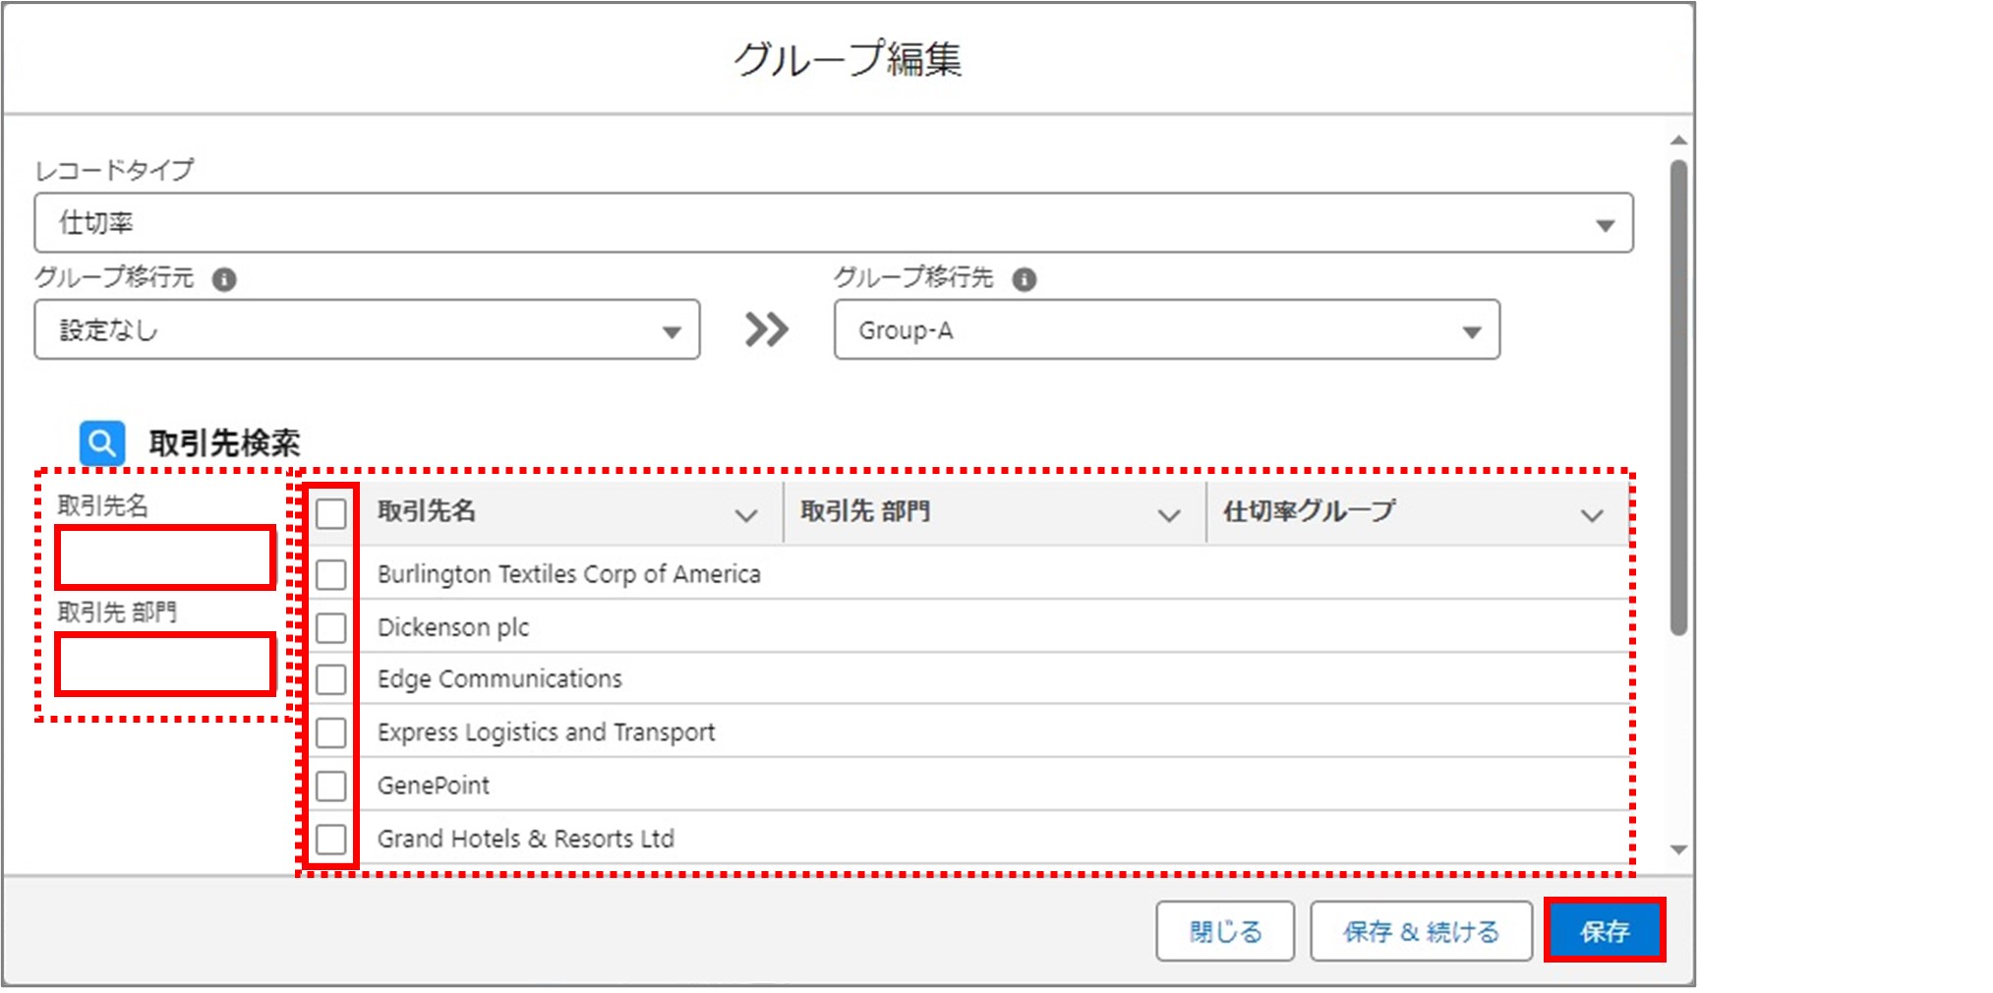The width and height of the screenshot is (1993, 993).
Task: Select the Dickenson plc checkbox
Action: (x=331, y=627)
